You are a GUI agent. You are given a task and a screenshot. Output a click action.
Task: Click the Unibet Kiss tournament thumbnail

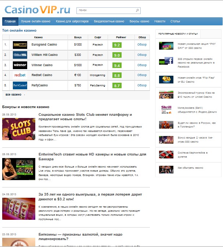[x=166, y=95]
